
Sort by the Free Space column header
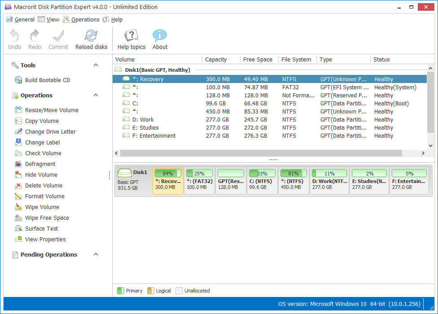(x=259, y=60)
